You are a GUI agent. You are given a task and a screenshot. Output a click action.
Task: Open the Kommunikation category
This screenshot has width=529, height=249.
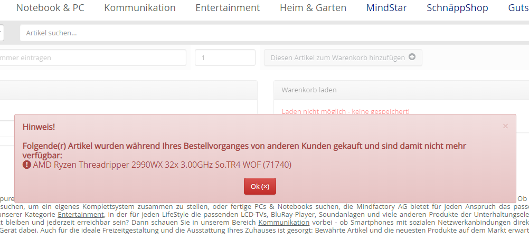click(x=140, y=8)
